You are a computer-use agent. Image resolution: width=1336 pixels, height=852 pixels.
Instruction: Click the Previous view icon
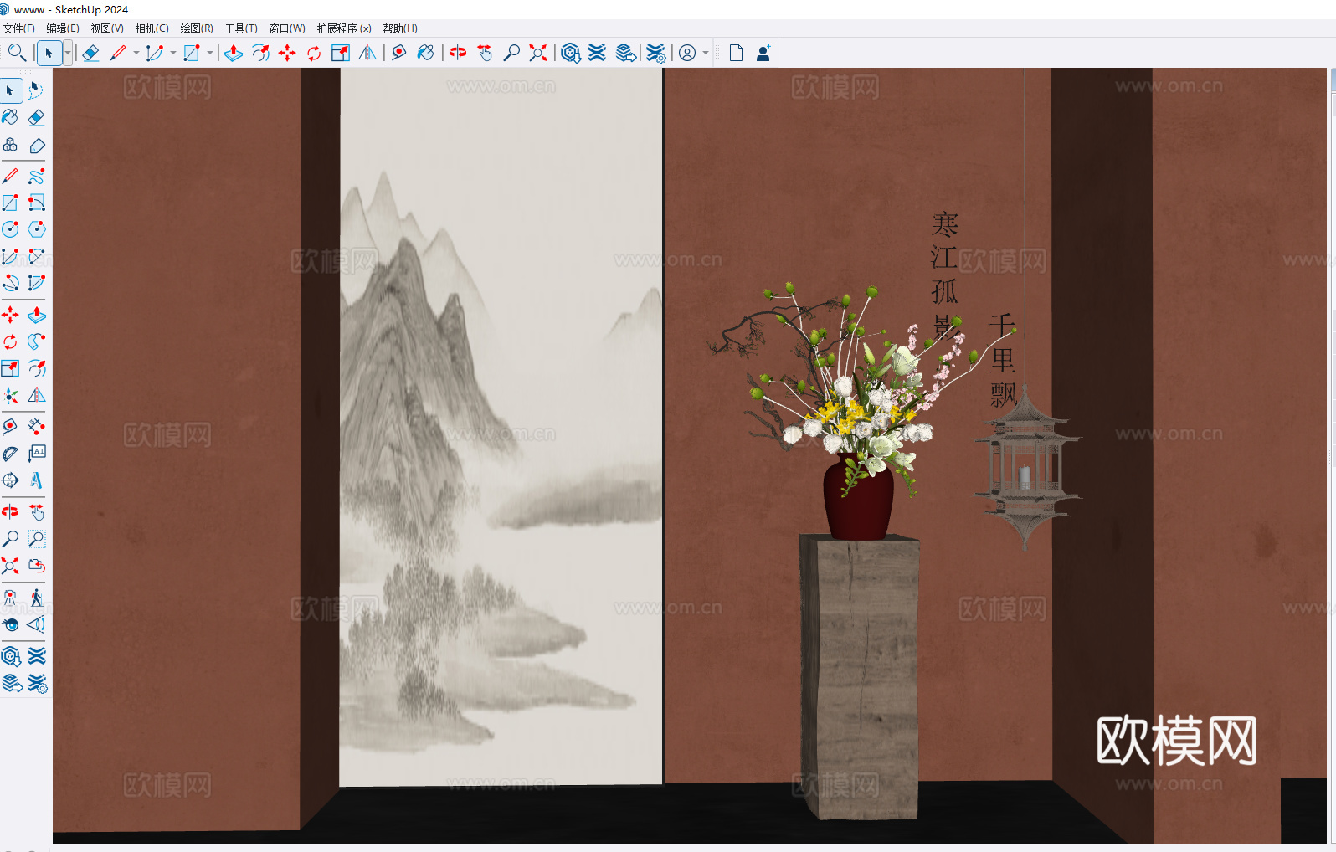pos(36,566)
